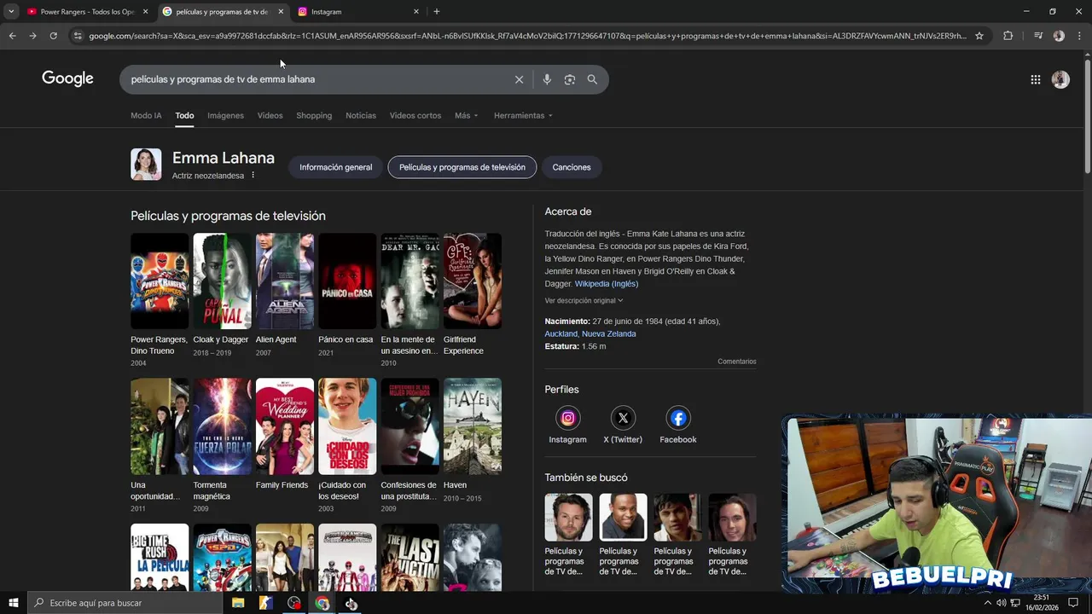The image size is (1092, 614).
Task: Open the taskbar clock and date
Action: pos(1041,603)
